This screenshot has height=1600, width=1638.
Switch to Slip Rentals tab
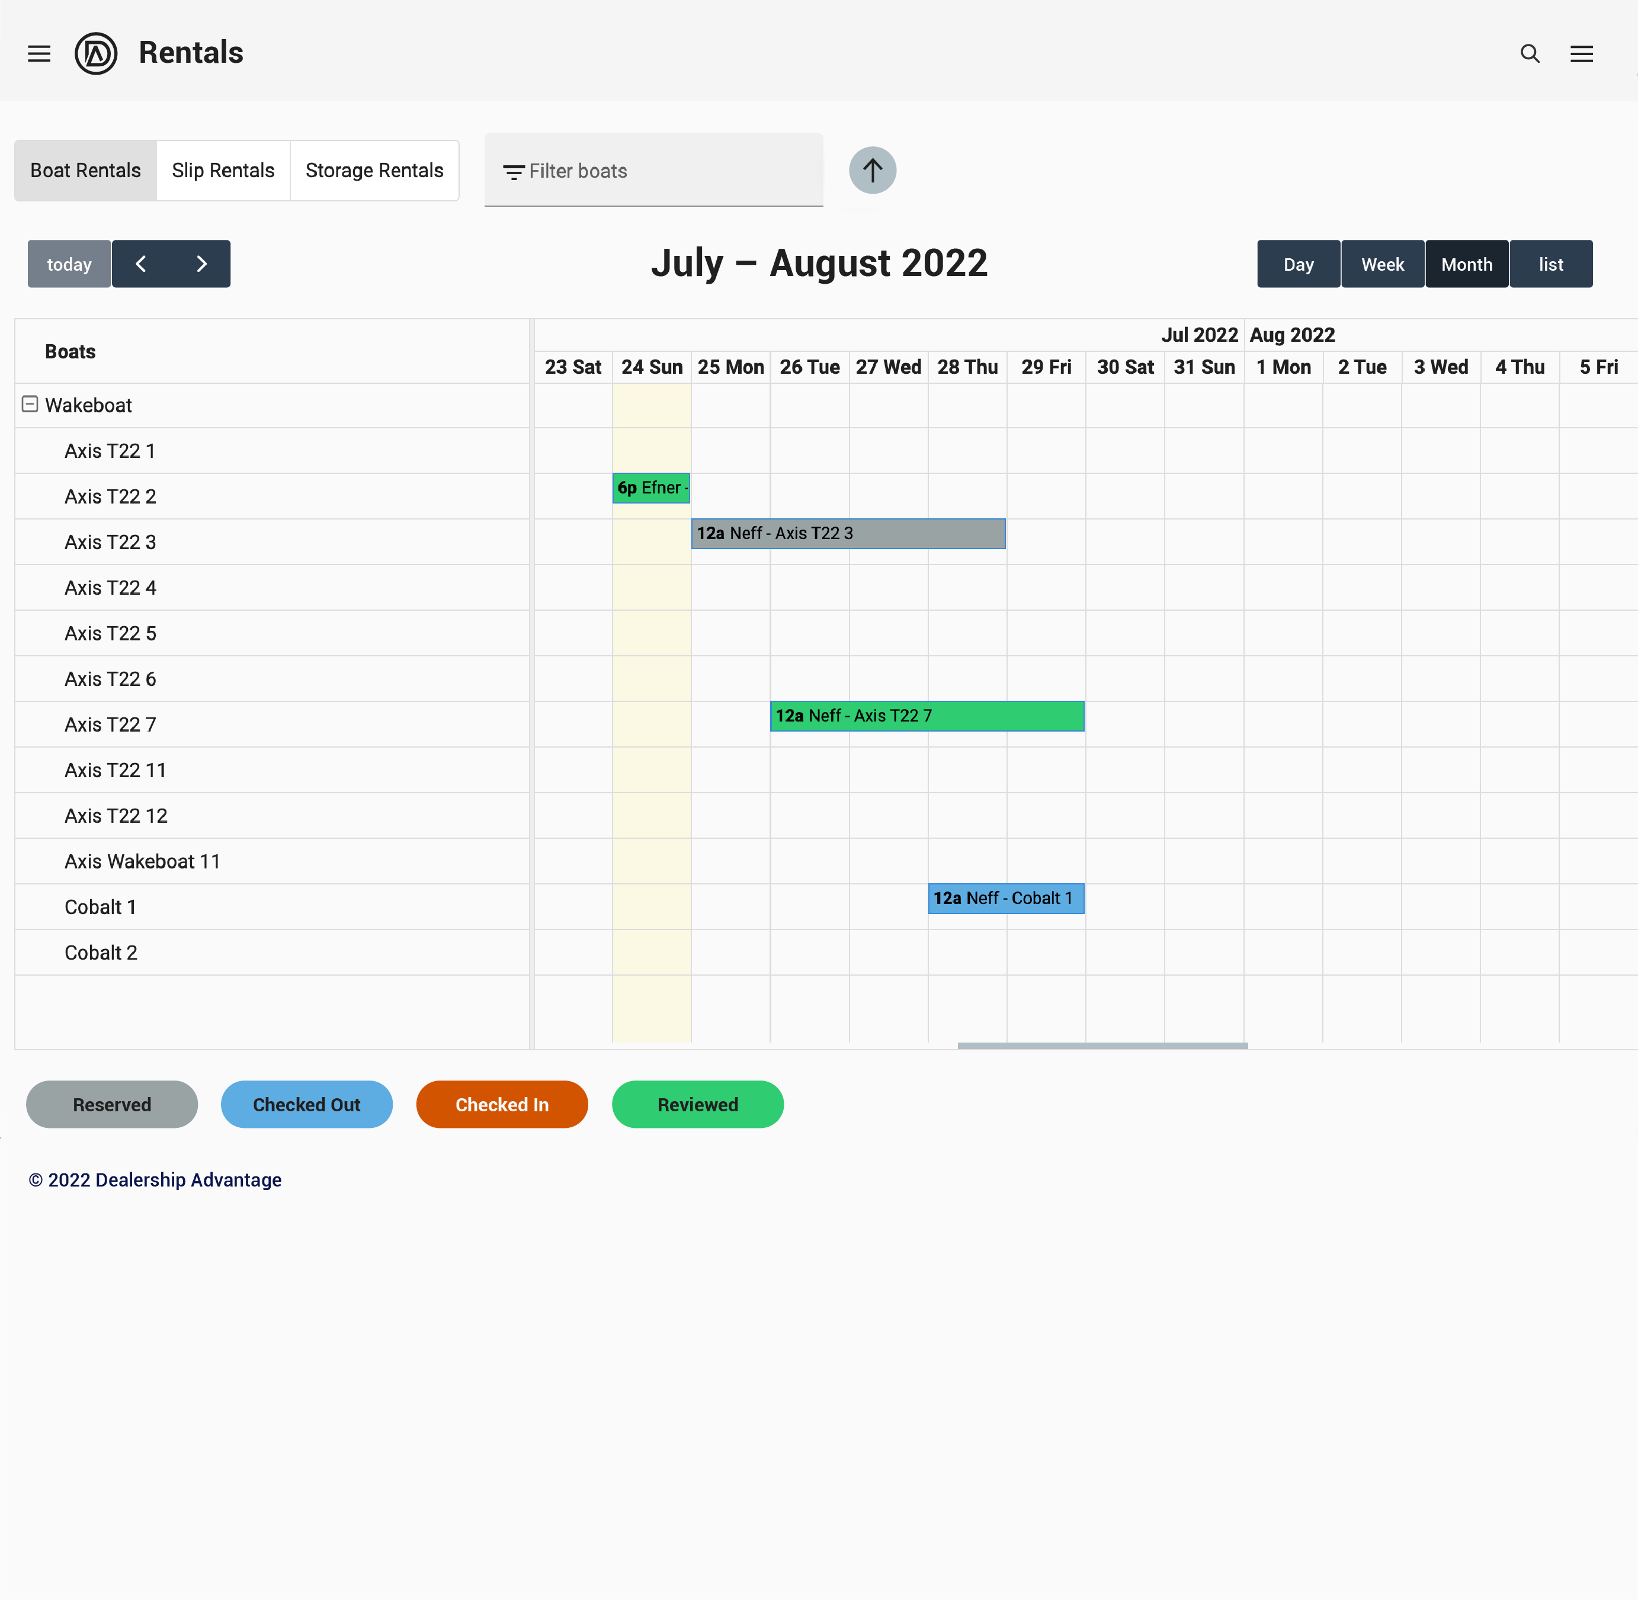223,171
